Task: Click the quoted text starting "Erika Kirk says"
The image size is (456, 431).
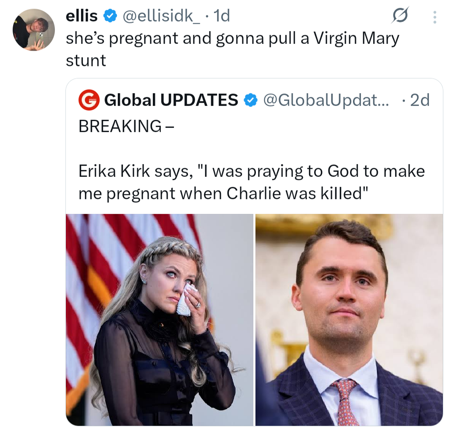Action: [252, 182]
